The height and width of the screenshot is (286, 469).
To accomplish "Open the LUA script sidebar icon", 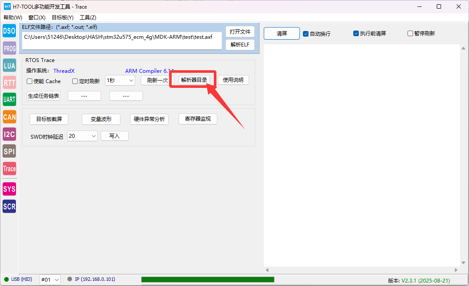I will pyautogui.click(x=9, y=65).
